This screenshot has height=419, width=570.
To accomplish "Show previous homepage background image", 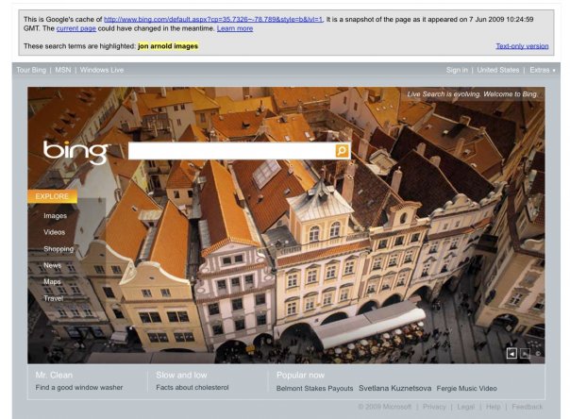I will 511,353.
